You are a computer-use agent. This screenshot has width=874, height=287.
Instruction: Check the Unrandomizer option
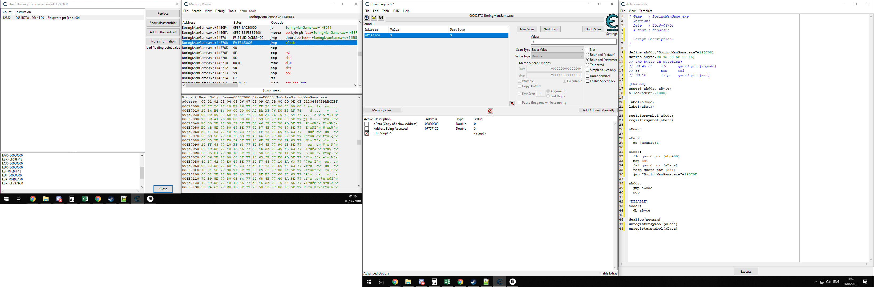coord(587,76)
